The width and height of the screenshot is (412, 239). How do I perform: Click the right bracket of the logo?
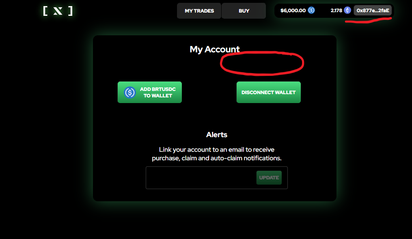(x=70, y=11)
